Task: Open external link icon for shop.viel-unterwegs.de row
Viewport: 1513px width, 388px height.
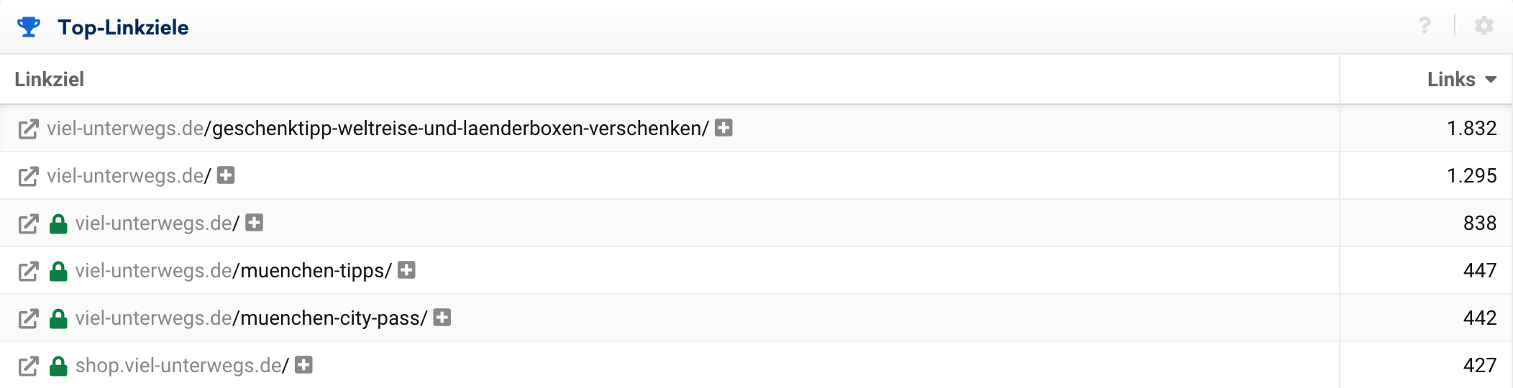Action: click(x=28, y=366)
